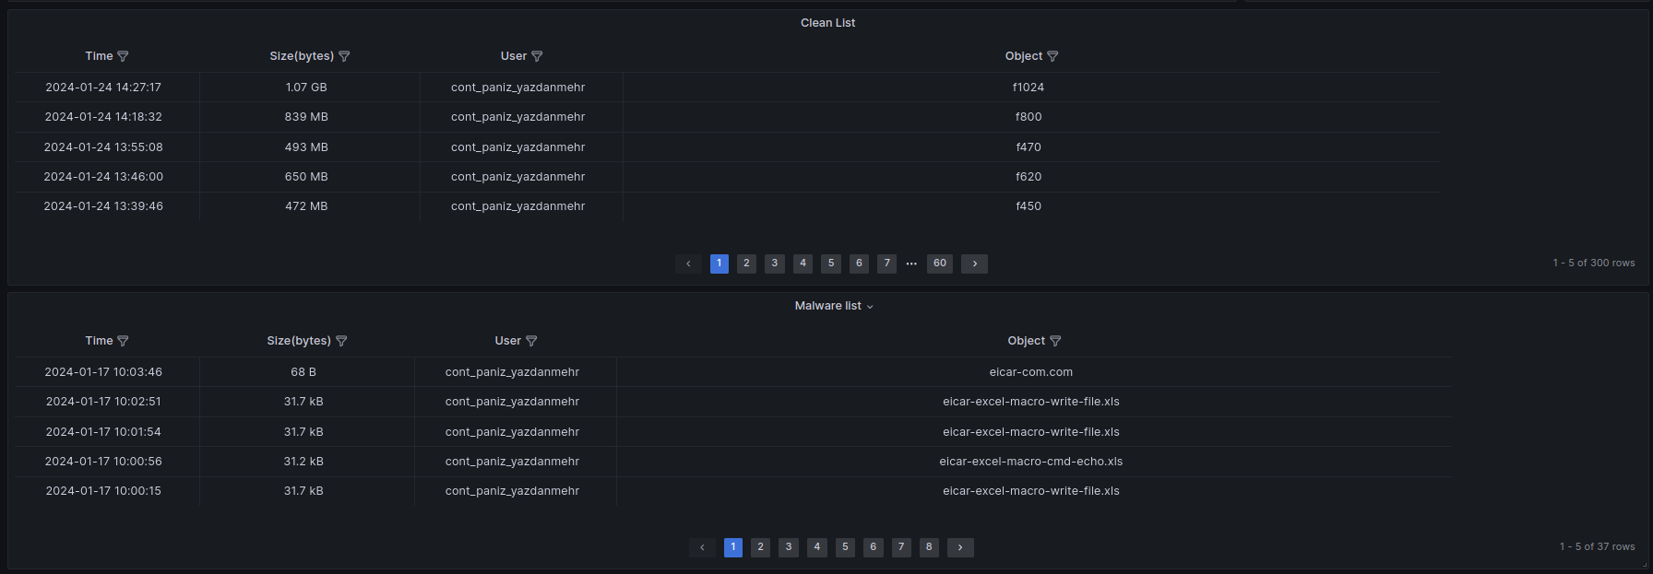Click Malware row count '1 - 5 of 37 rows'
Image resolution: width=1653 pixels, height=574 pixels.
1598,547
